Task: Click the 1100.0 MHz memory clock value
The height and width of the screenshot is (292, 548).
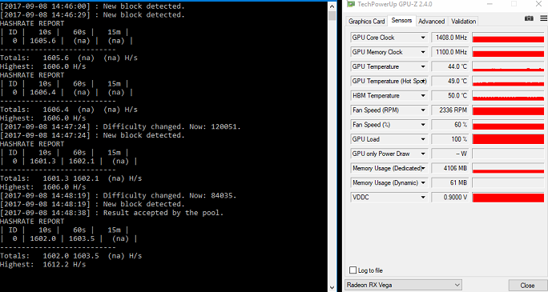Action: coord(450,52)
